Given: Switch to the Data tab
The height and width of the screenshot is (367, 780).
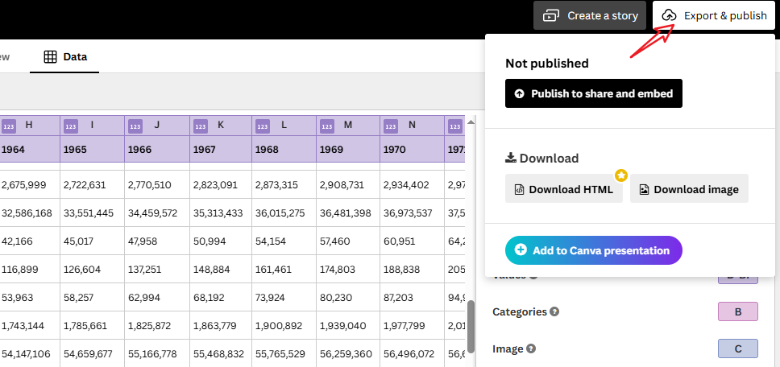Looking at the screenshot, I should coord(65,56).
